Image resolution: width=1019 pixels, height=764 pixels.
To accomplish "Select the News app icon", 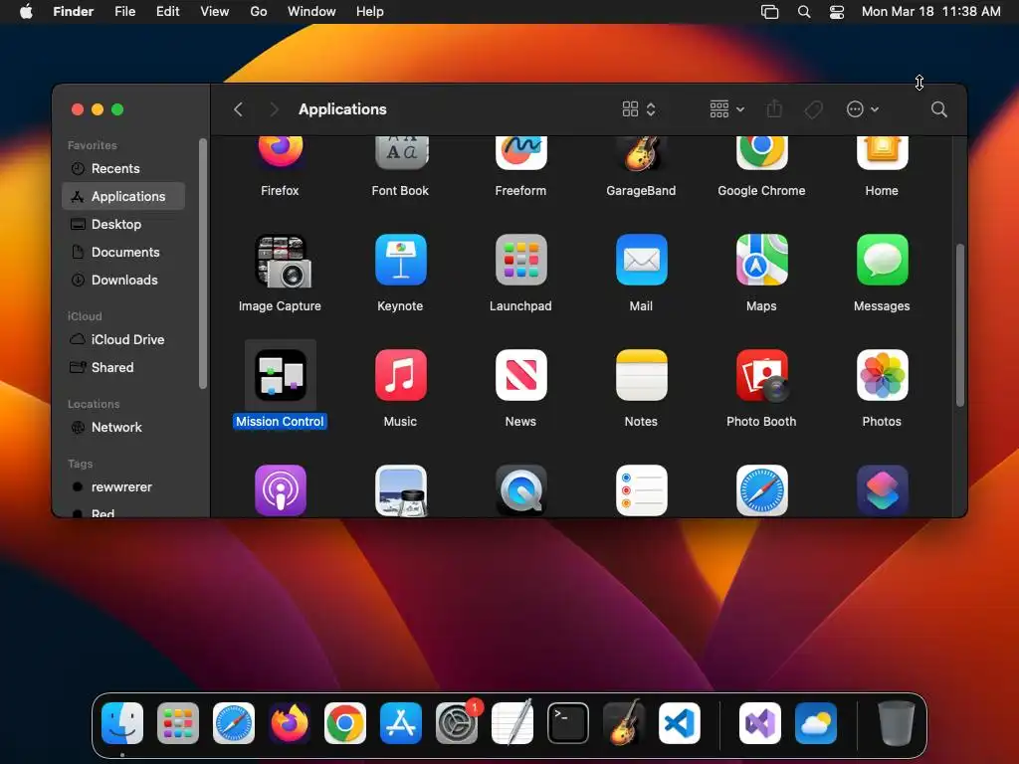I will (x=520, y=375).
